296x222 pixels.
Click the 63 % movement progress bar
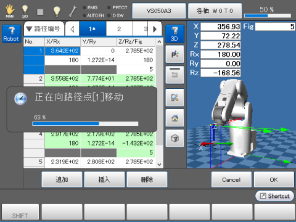tap(85, 123)
